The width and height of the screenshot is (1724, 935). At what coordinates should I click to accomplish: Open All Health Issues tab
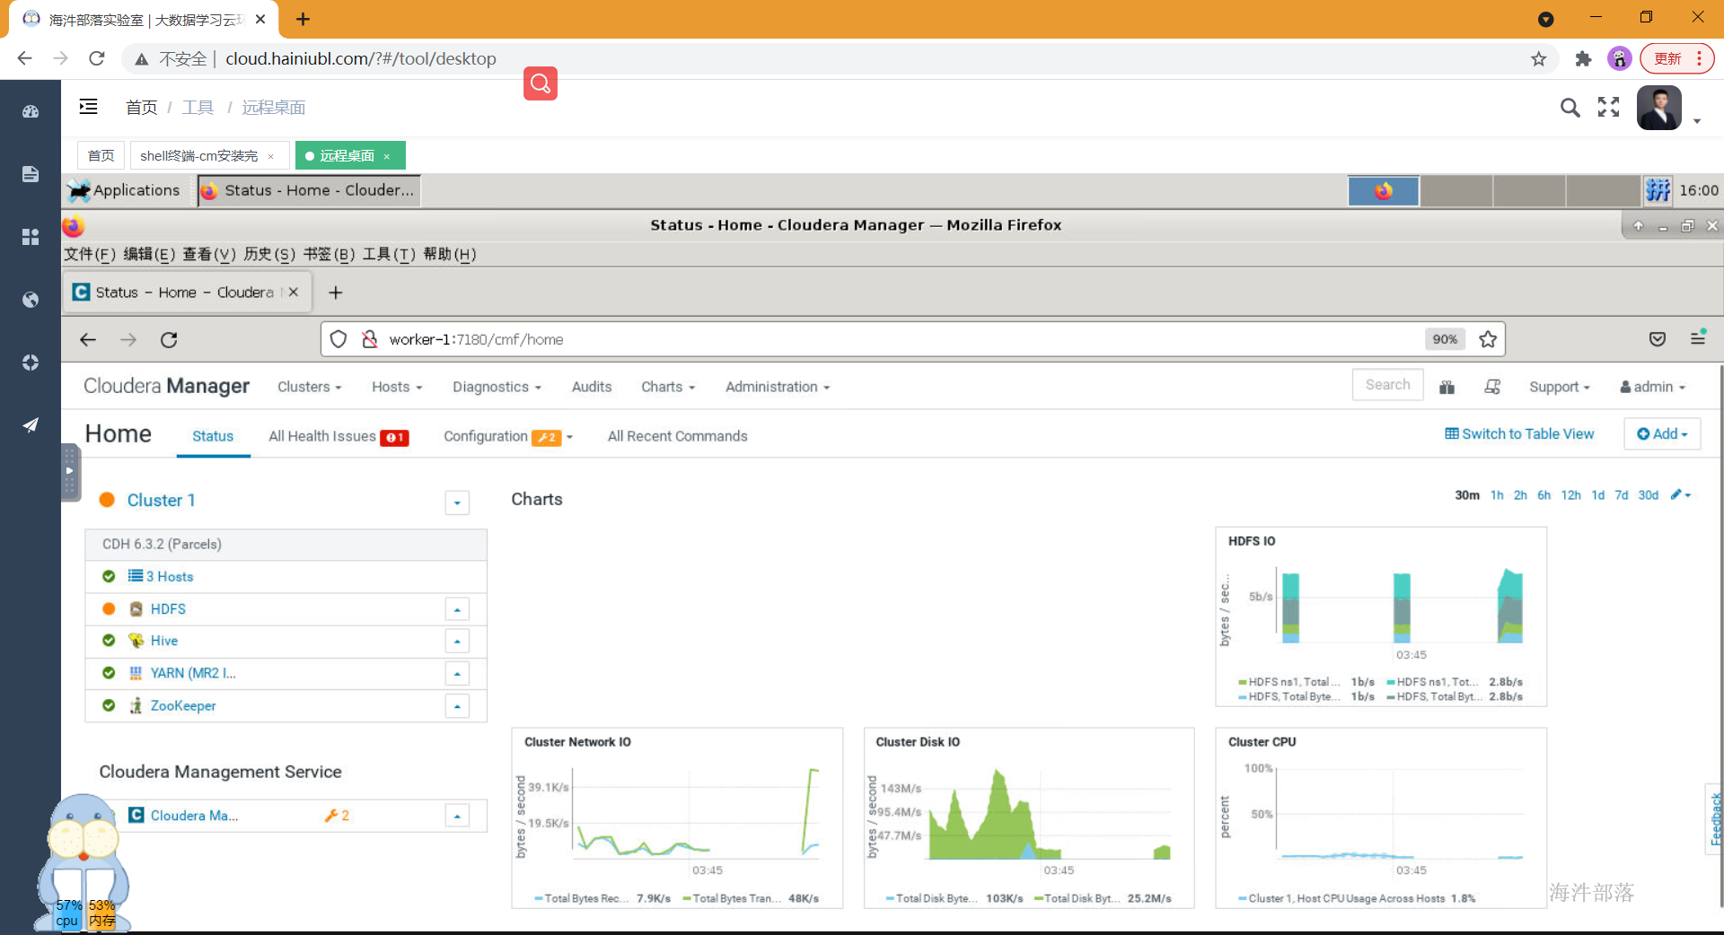pyautogui.click(x=339, y=436)
